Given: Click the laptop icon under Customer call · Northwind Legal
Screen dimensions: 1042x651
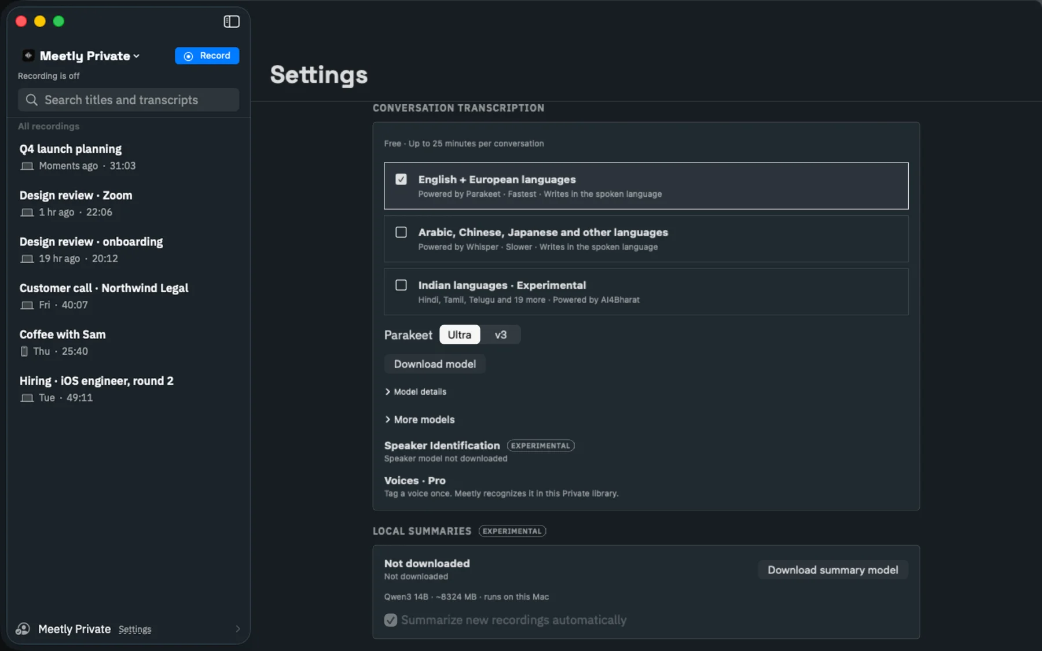Looking at the screenshot, I should pyautogui.click(x=27, y=305).
